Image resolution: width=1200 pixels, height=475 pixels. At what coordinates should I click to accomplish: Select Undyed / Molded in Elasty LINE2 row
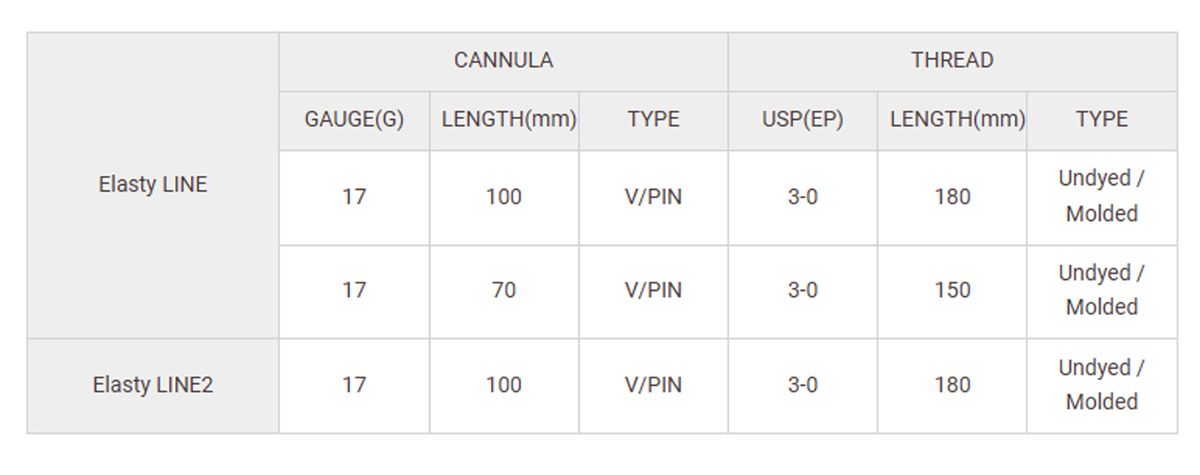click(1102, 385)
